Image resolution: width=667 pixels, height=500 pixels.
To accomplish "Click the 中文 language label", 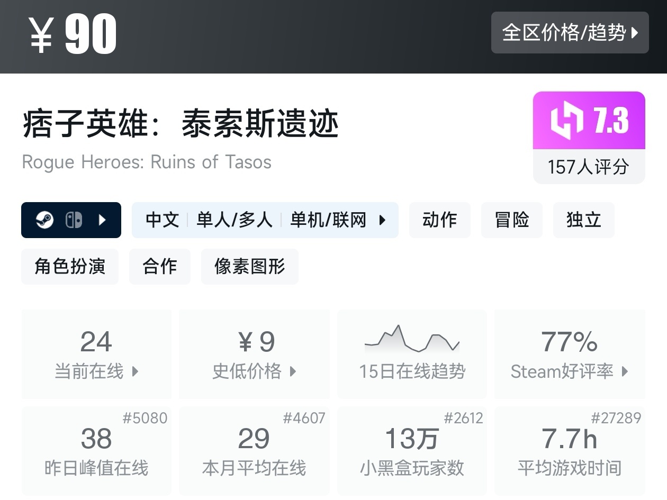I will 163,220.
